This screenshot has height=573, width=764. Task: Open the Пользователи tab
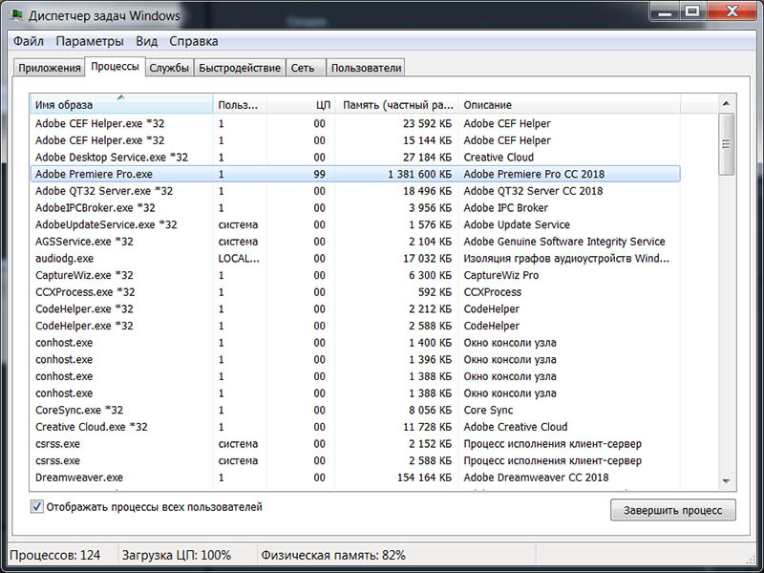[366, 68]
